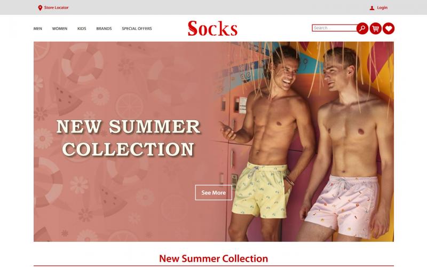427x267 pixels.
Task: Click the Socks logo
Action: (212, 28)
